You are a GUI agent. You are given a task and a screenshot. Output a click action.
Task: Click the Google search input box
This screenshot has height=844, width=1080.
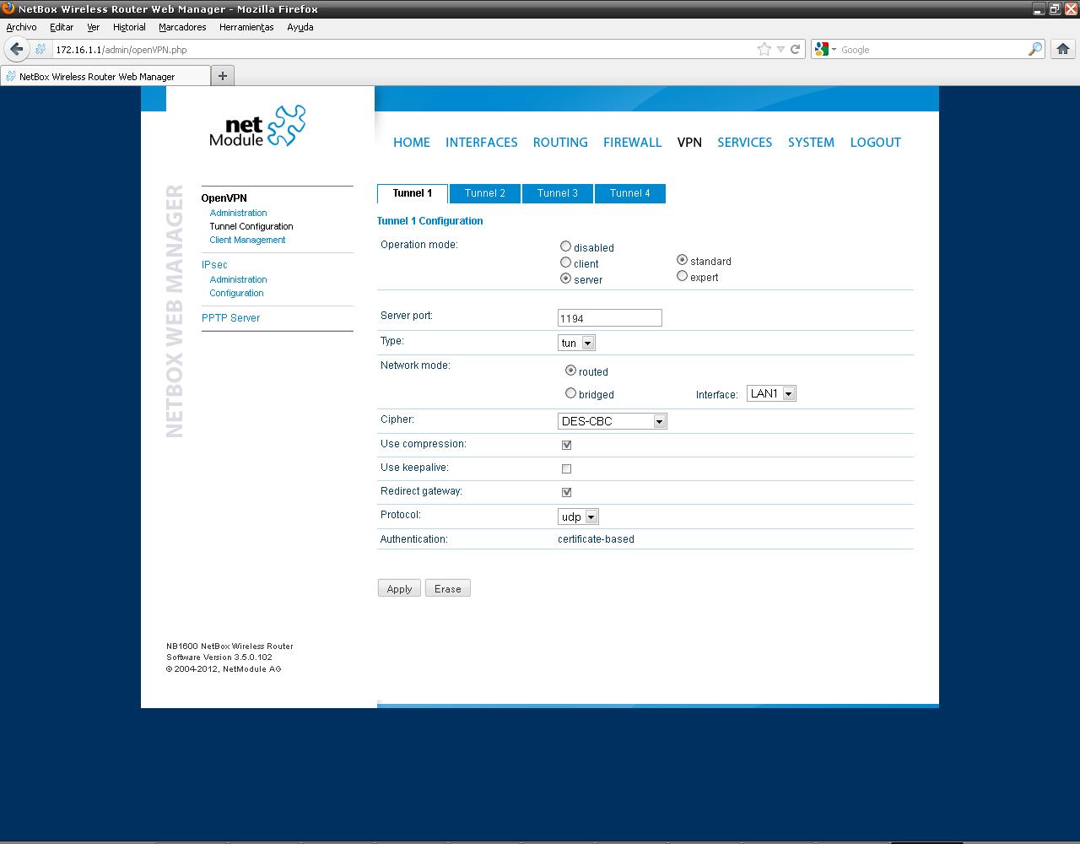pos(932,50)
